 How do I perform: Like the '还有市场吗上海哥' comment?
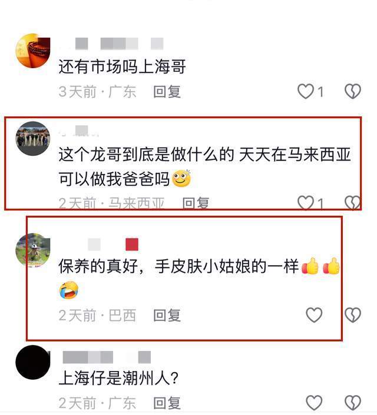point(305,92)
